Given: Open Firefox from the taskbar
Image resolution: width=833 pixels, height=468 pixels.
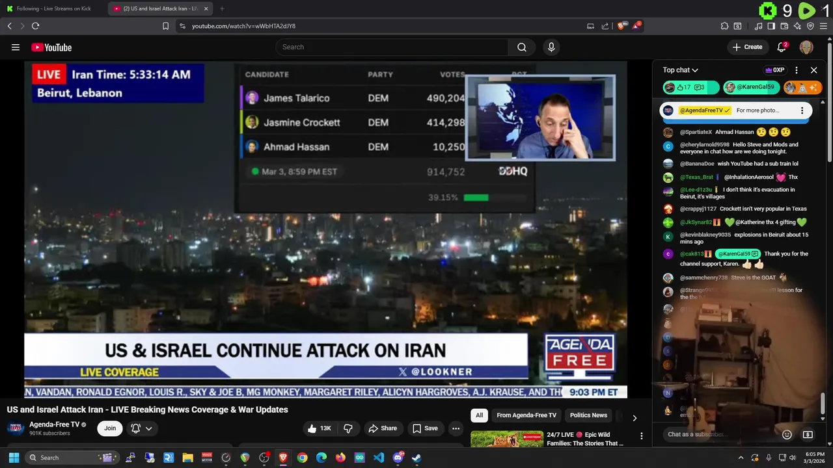Looking at the screenshot, I should pos(340,458).
